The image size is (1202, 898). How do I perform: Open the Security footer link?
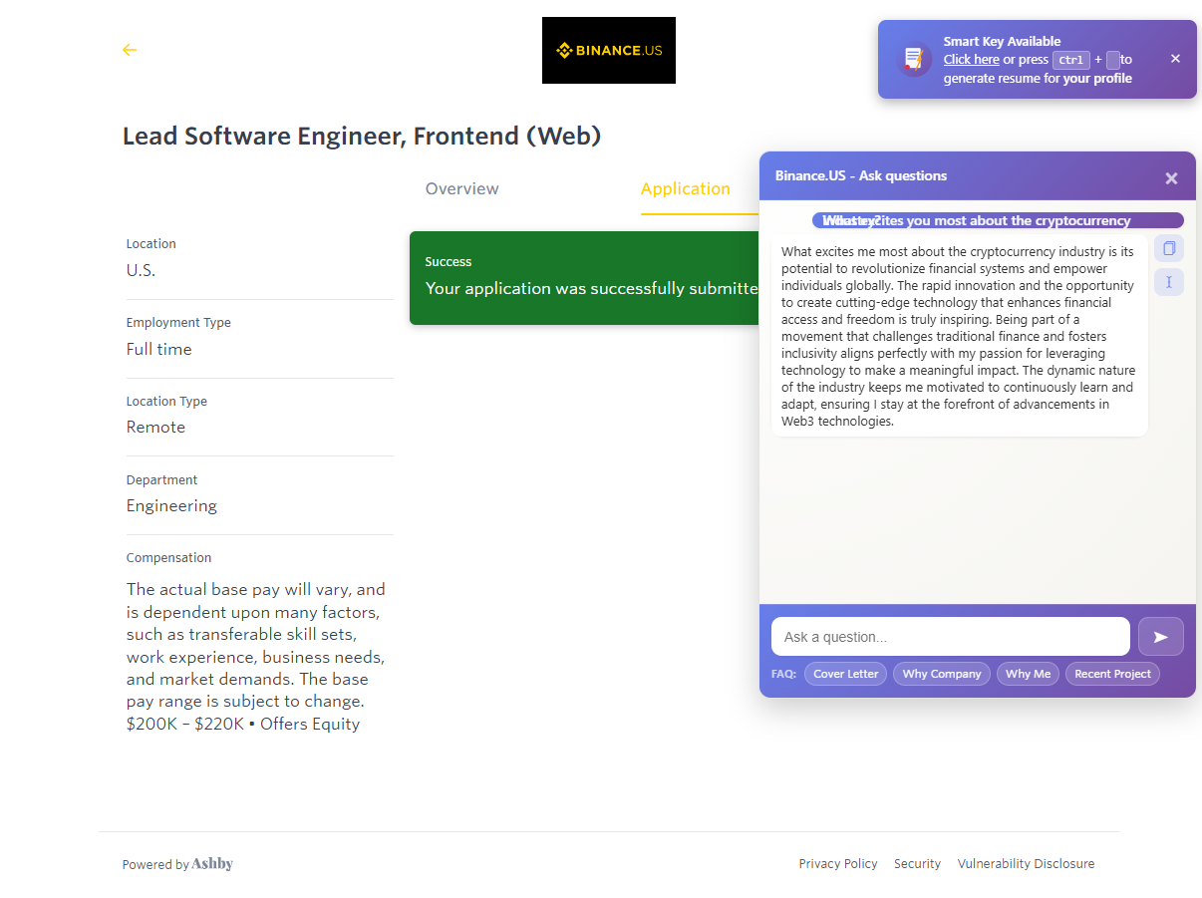coord(917,864)
